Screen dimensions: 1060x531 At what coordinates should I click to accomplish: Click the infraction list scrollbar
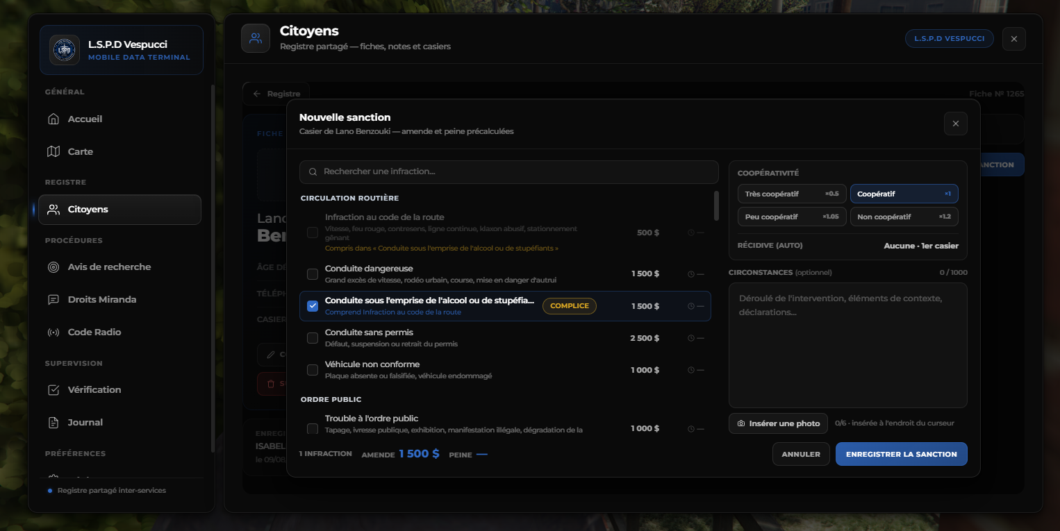pyautogui.click(x=716, y=205)
